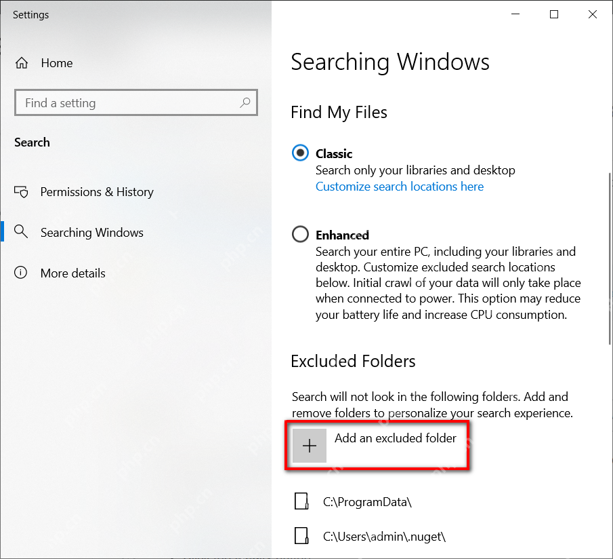This screenshot has width=613, height=559.
Task: Click the folder icon beside C:\Users\admin\.nuget\
Action: pyautogui.click(x=301, y=535)
